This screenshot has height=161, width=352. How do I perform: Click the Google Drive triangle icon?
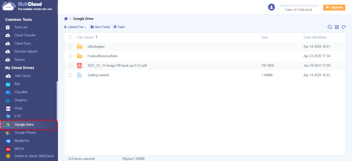pyautogui.click(x=8, y=125)
